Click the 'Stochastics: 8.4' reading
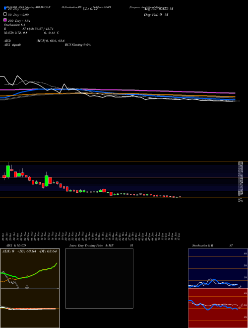248x328 pixels. 14,25
